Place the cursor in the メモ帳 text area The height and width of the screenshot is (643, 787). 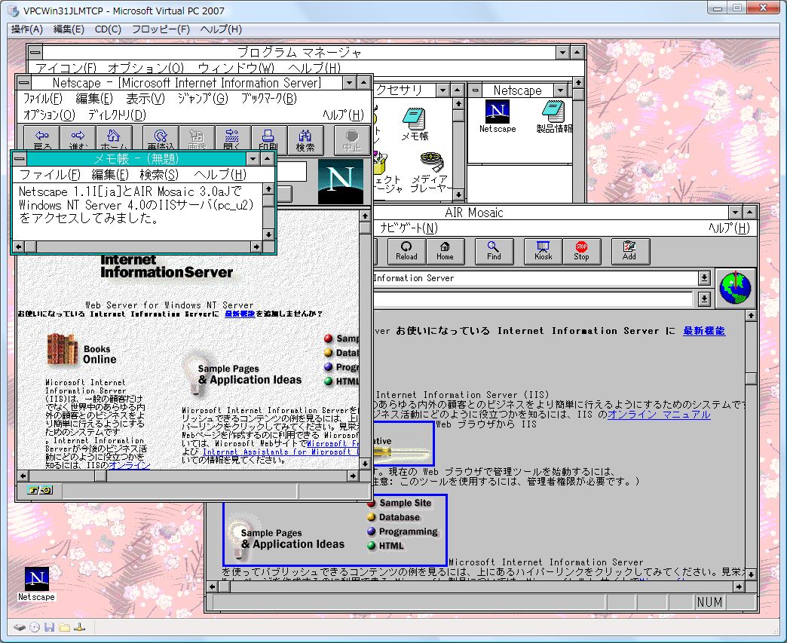pyautogui.click(x=137, y=211)
